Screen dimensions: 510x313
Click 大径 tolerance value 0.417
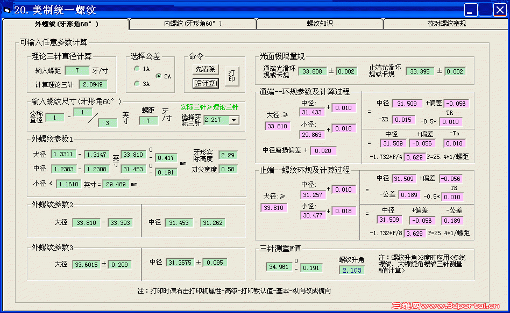click(166, 158)
